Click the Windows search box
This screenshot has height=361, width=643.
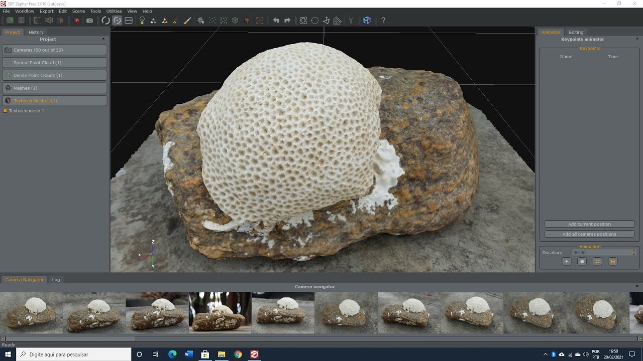(x=74, y=354)
